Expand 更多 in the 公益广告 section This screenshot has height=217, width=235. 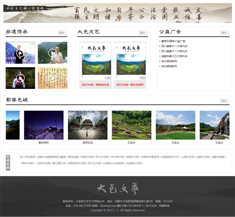tap(225, 33)
